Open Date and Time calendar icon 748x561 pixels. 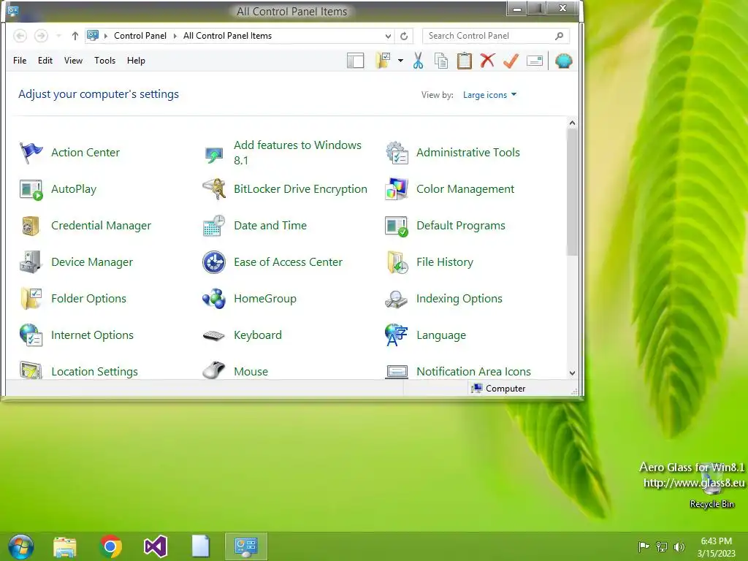[214, 226]
